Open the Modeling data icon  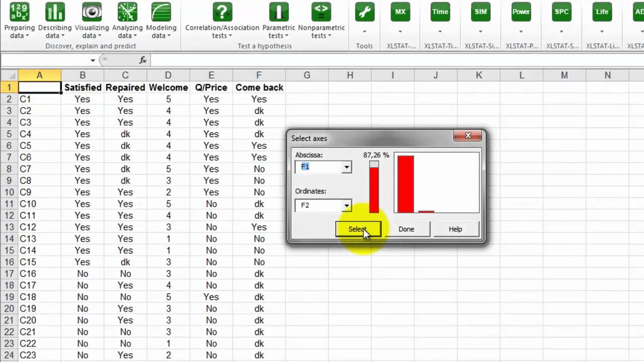161,12
